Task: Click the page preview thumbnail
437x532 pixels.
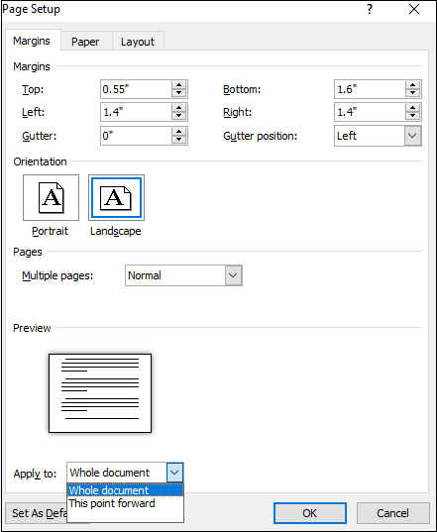Action: click(100, 393)
